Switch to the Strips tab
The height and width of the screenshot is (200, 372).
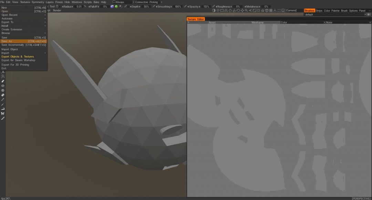pyautogui.click(x=319, y=11)
